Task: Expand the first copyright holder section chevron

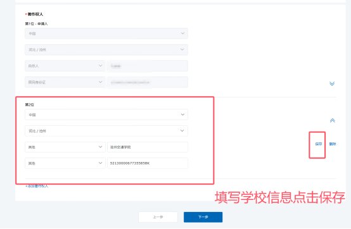Action: [x=332, y=84]
